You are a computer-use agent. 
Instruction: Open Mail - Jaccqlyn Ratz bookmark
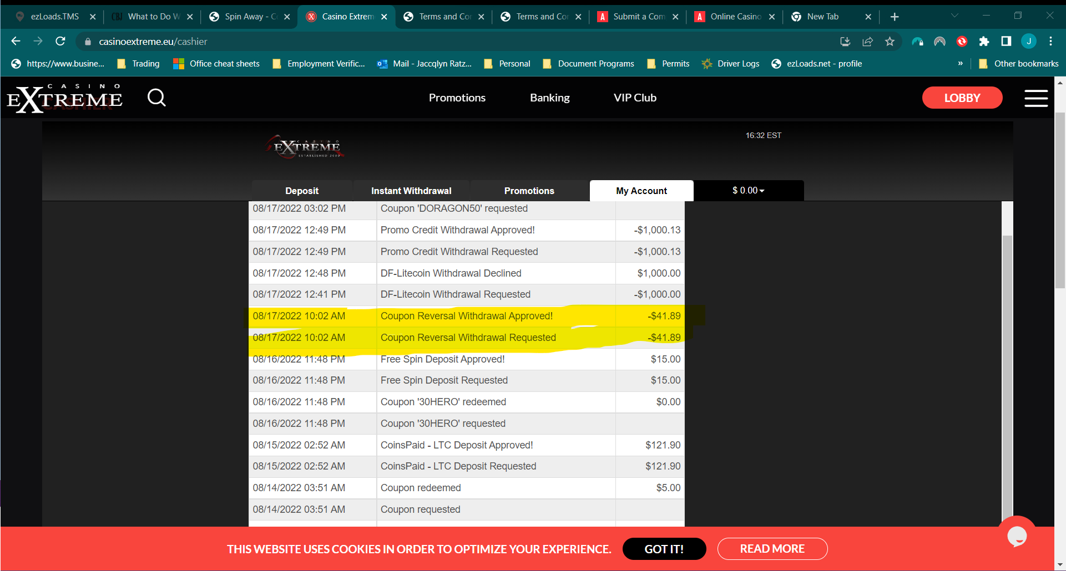[x=425, y=64]
